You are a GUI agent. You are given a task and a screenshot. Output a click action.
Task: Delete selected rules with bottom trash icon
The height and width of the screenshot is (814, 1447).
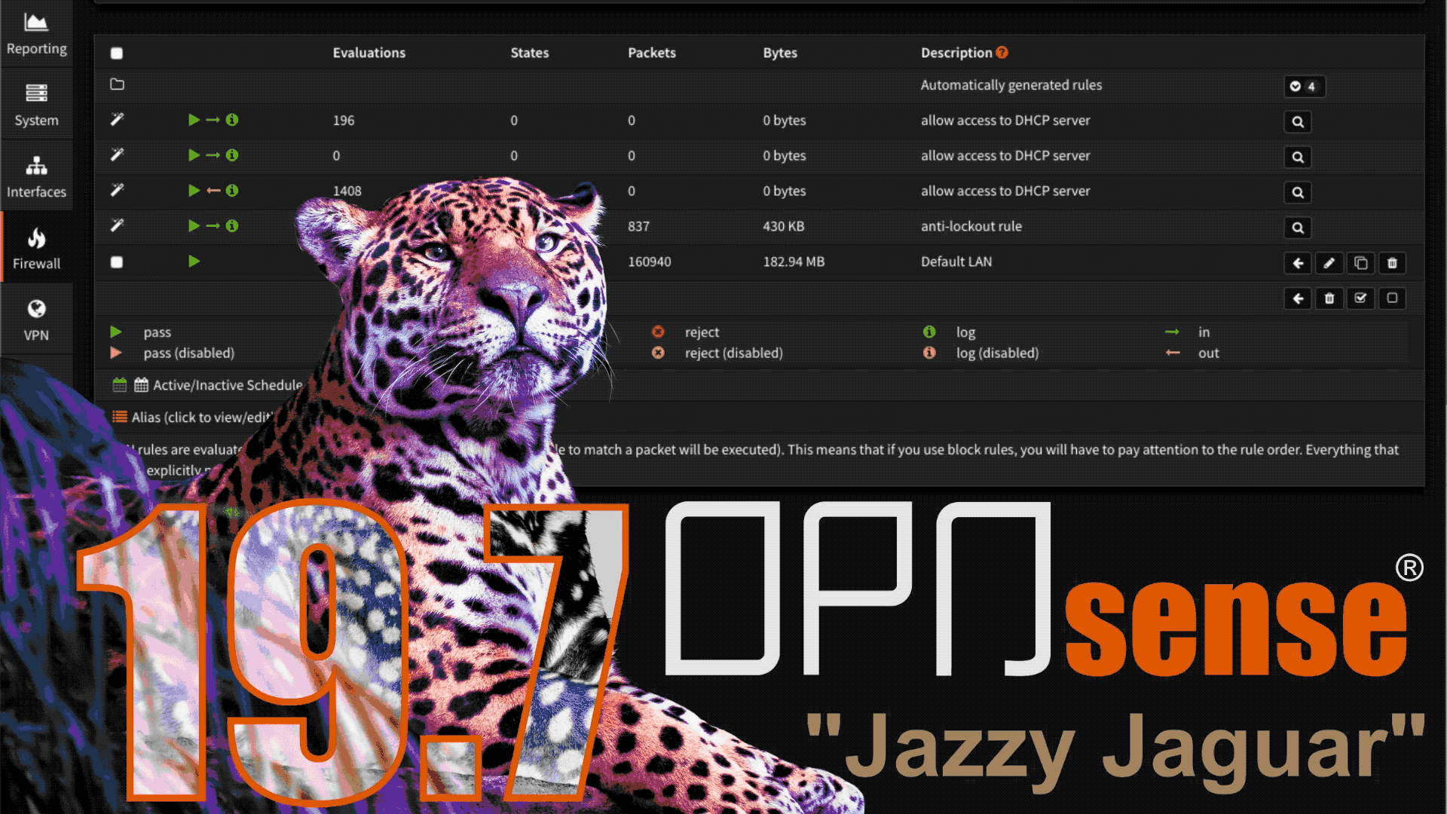[x=1329, y=298]
